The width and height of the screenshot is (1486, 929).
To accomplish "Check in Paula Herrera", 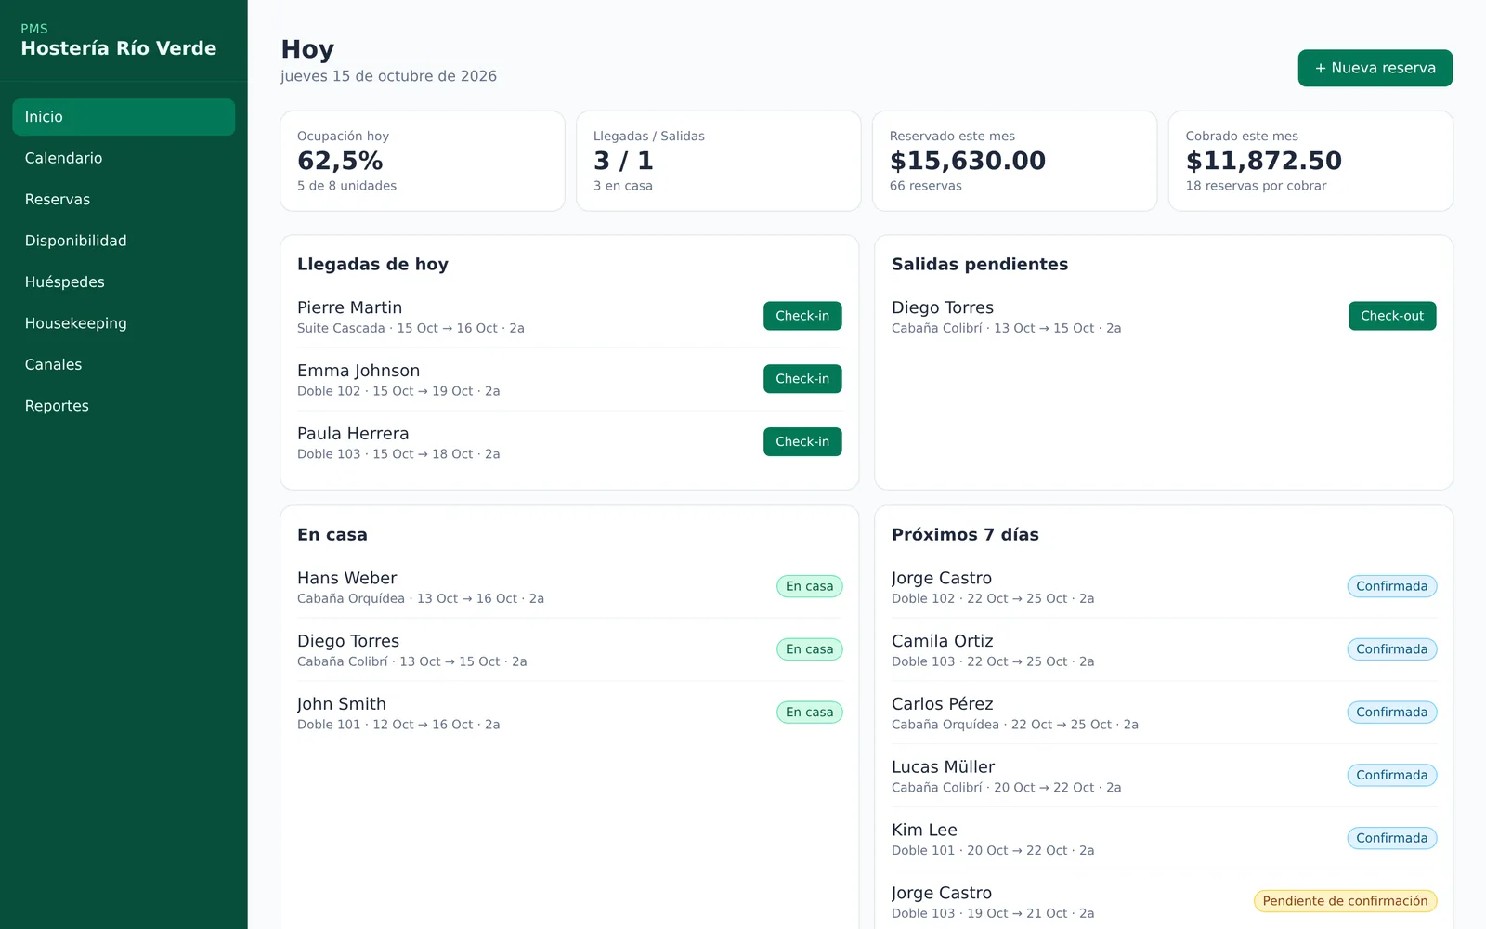I will click(x=802, y=442).
